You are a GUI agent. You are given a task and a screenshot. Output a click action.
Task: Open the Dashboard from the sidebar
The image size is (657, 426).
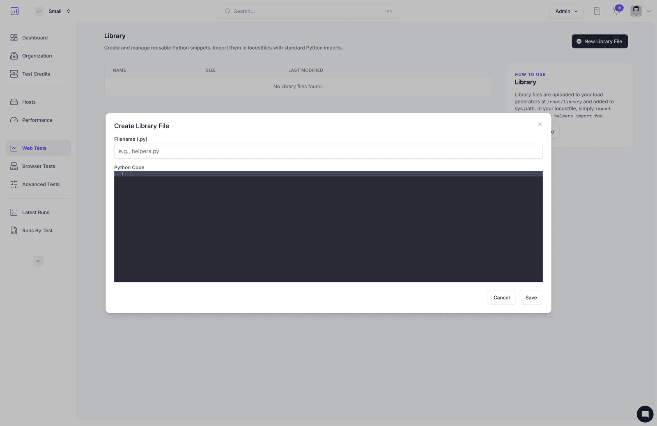tap(34, 37)
